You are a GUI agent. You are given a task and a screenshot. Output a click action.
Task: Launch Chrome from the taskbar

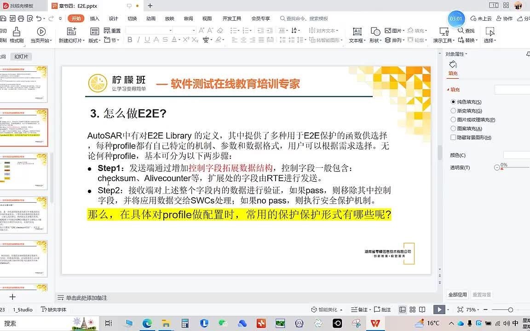coord(147,323)
